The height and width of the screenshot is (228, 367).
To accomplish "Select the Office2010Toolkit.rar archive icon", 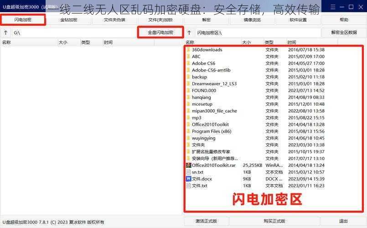I will (188, 165).
